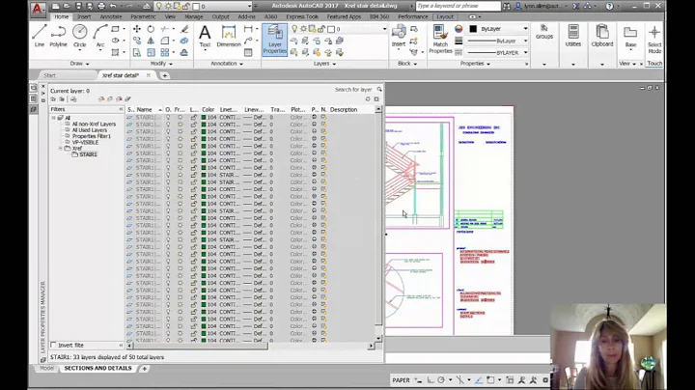Click the InfoCenter help question mark
Viewport: 695px width, 390px height.
(x=609, y=6)
